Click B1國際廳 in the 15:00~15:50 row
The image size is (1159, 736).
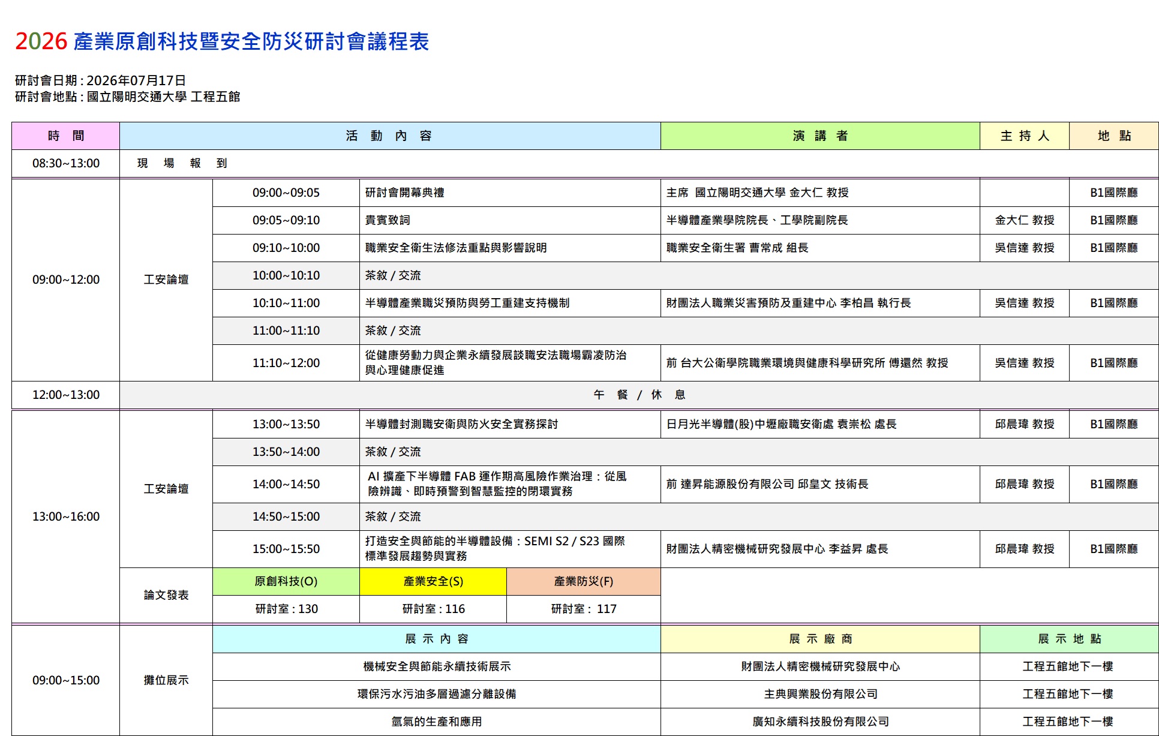(x=1114, y=549)
